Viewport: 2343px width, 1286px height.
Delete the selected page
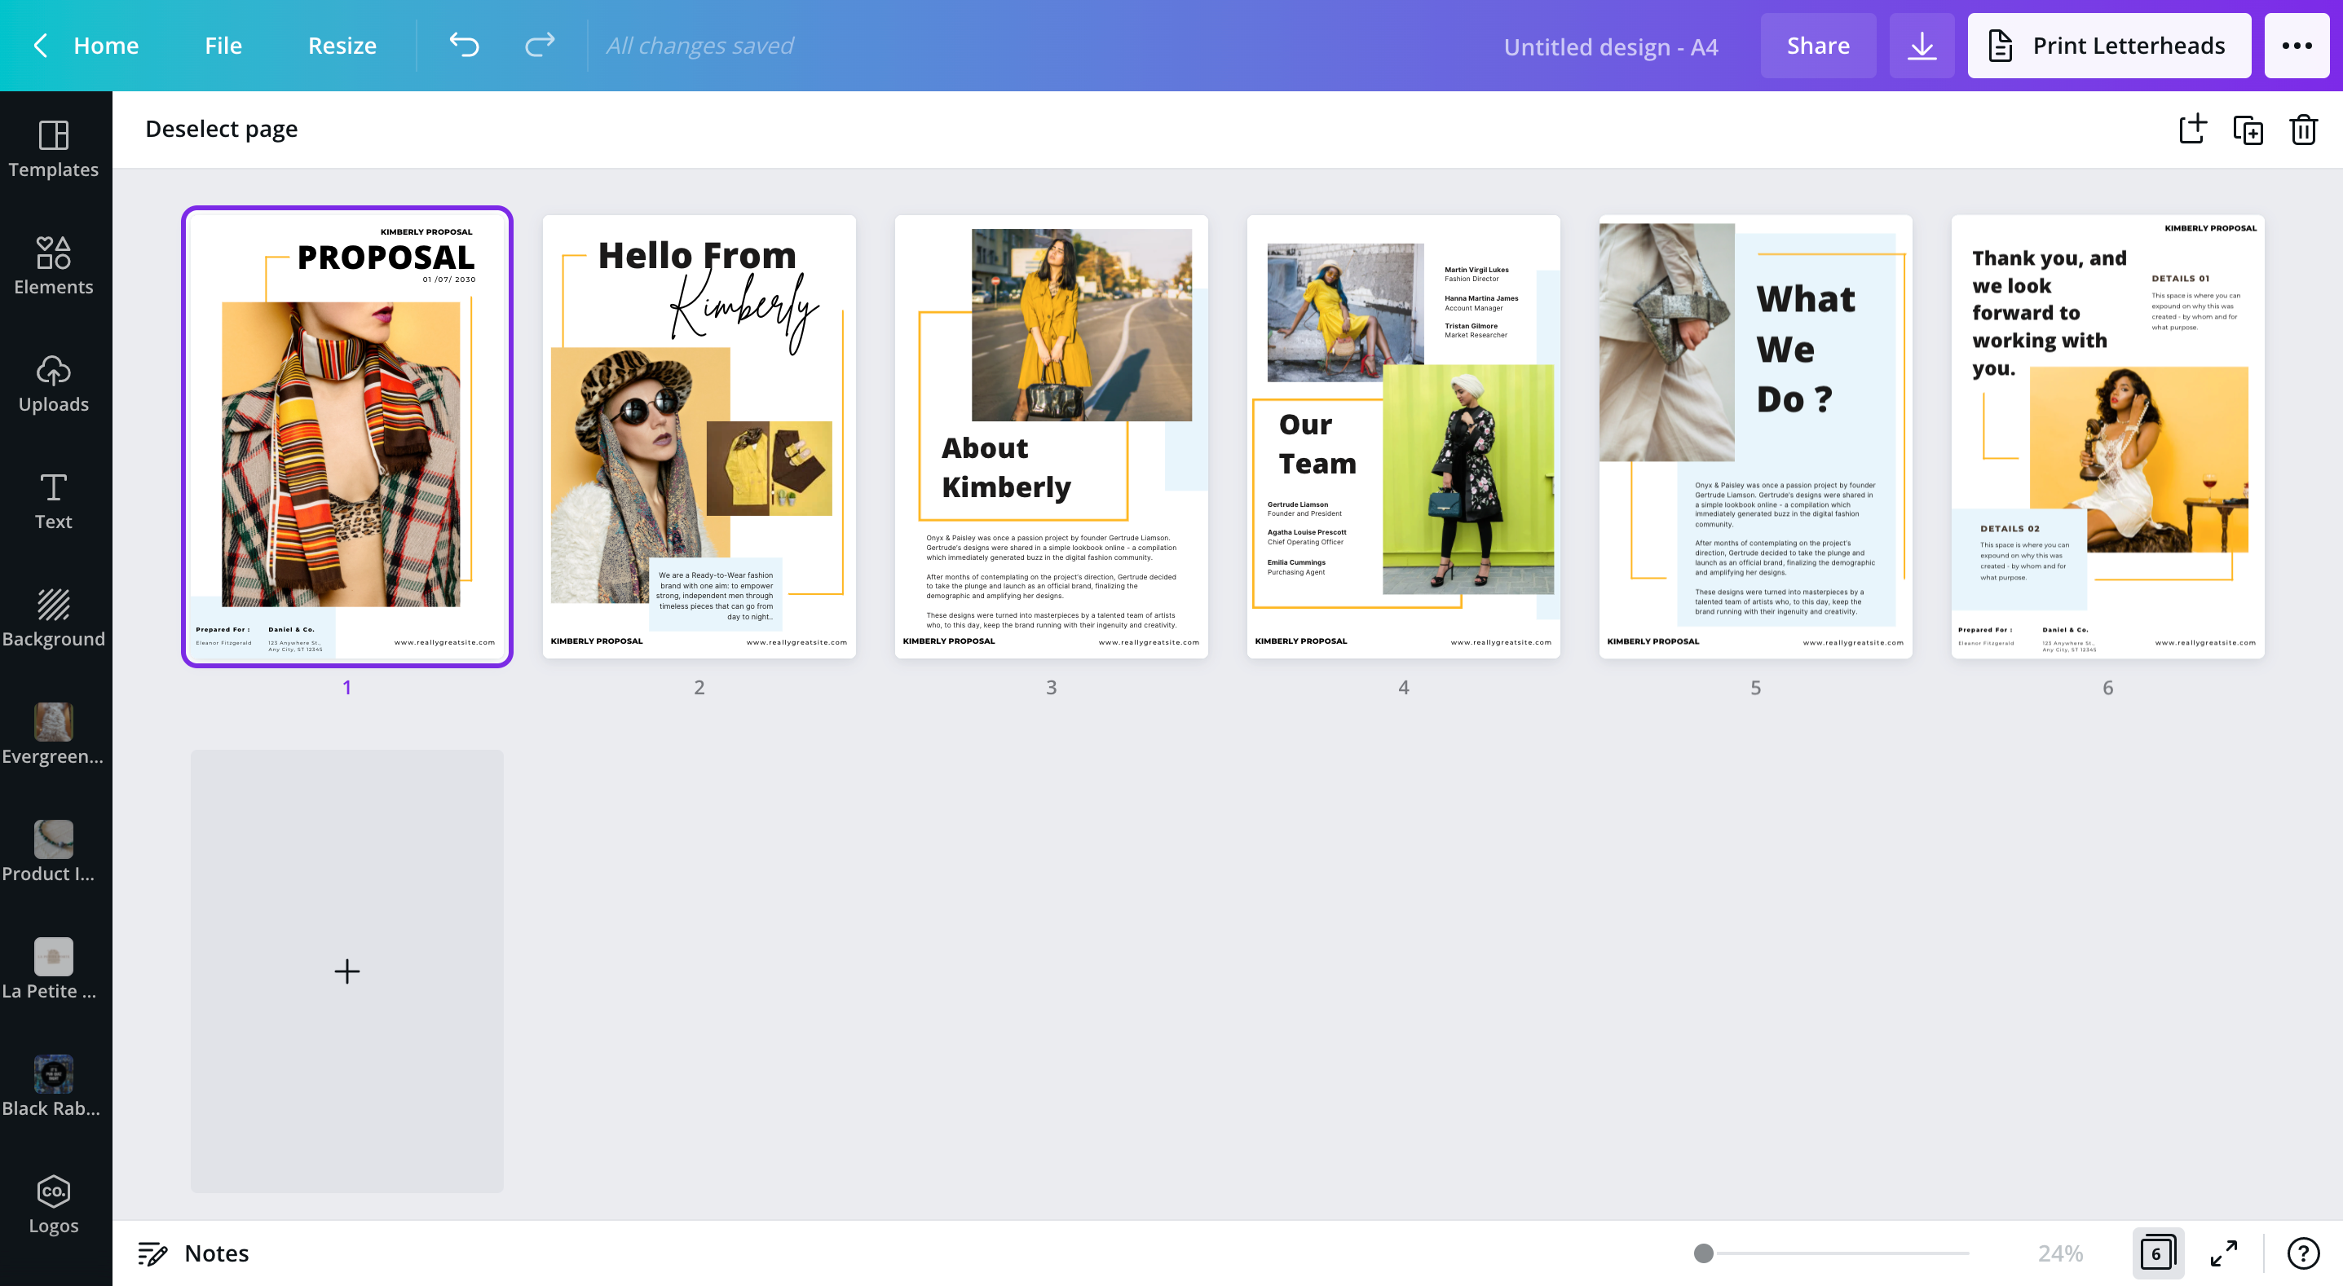(2303, 130)
